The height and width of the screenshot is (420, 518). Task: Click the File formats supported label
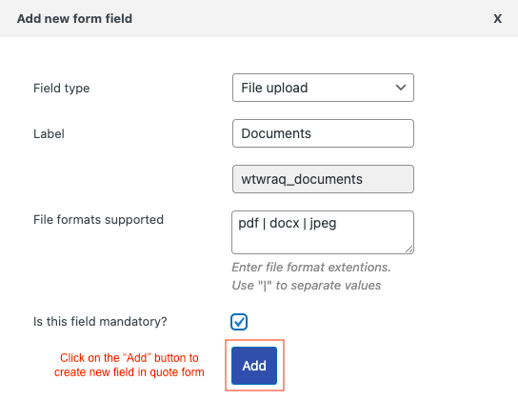tap(98, 219)
